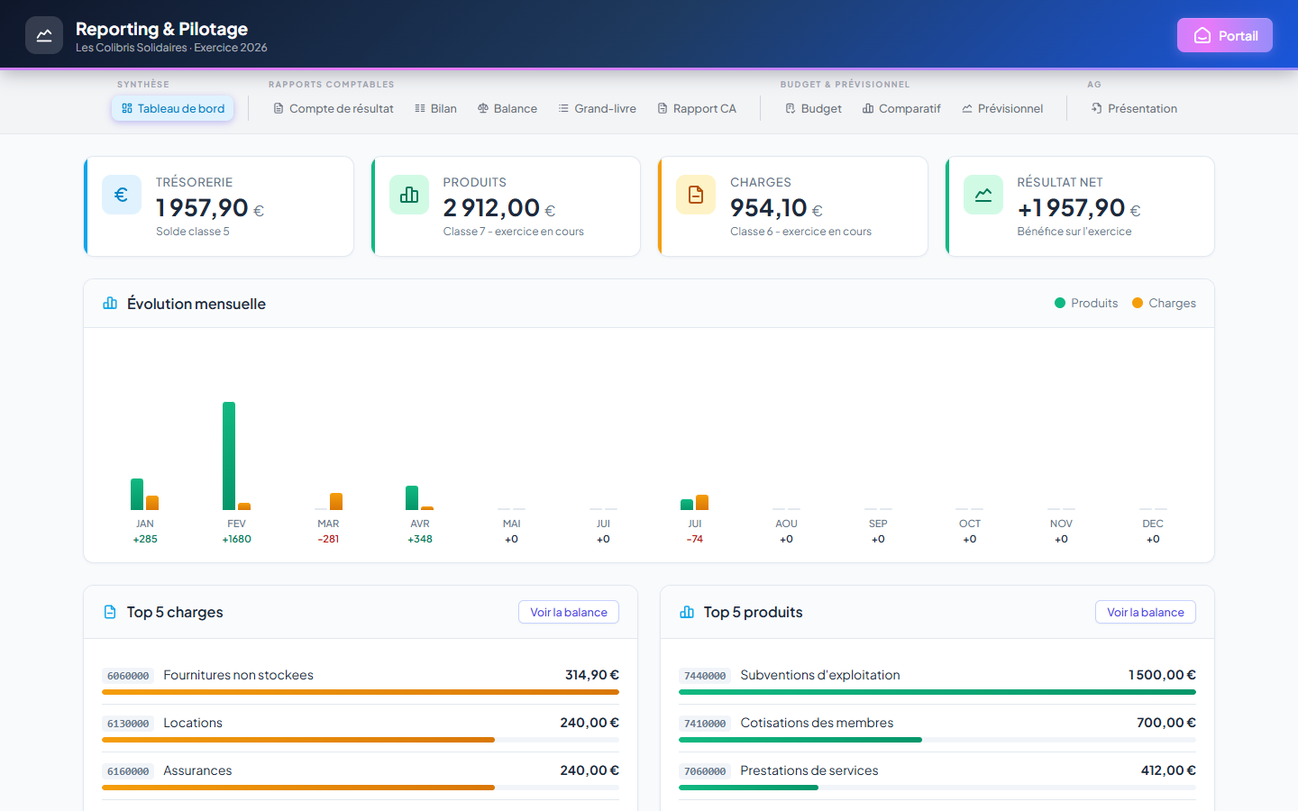Click the chart icon beside Top 5 produits
Screen dimensions: 1298x811
pos(687,612)
